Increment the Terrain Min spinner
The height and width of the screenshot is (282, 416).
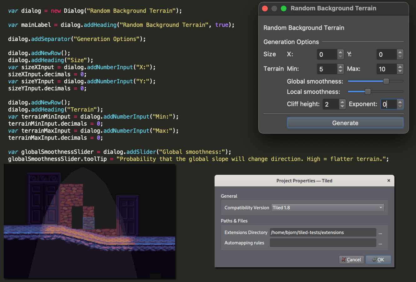coord(340,66)
